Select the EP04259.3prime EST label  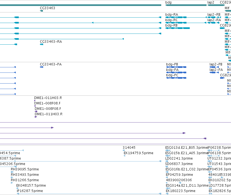click(179, 175)
